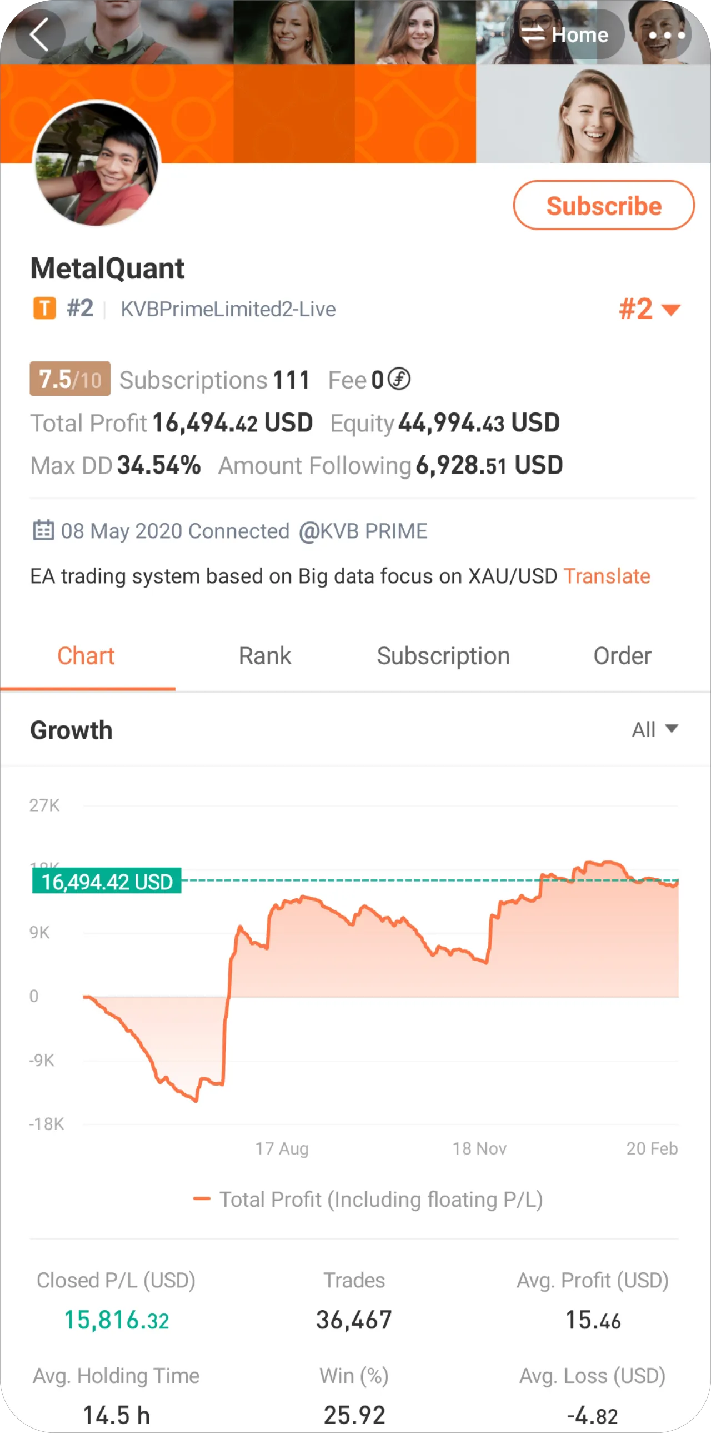This screenshot has width=711, height=1433.
Task: Tap the fee coin icon
Action: pyautogui.click(x=399, y=379)
